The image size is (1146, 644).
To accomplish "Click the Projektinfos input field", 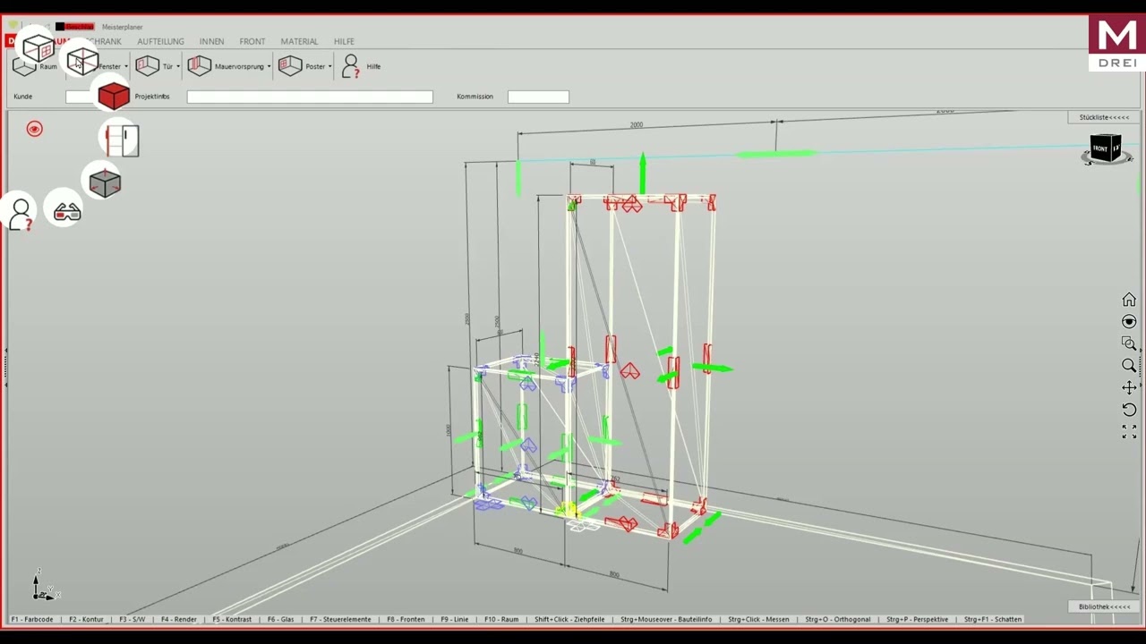I will 310,97.
